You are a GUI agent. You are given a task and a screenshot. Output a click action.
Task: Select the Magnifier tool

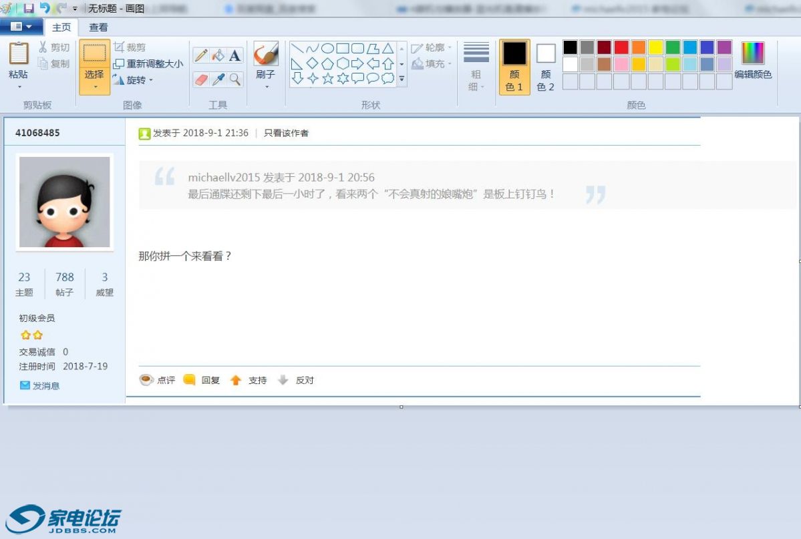(x=234, y=79)
